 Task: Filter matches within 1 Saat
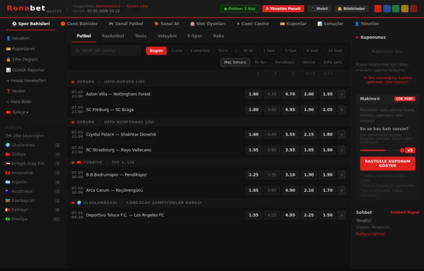point(269,51)
